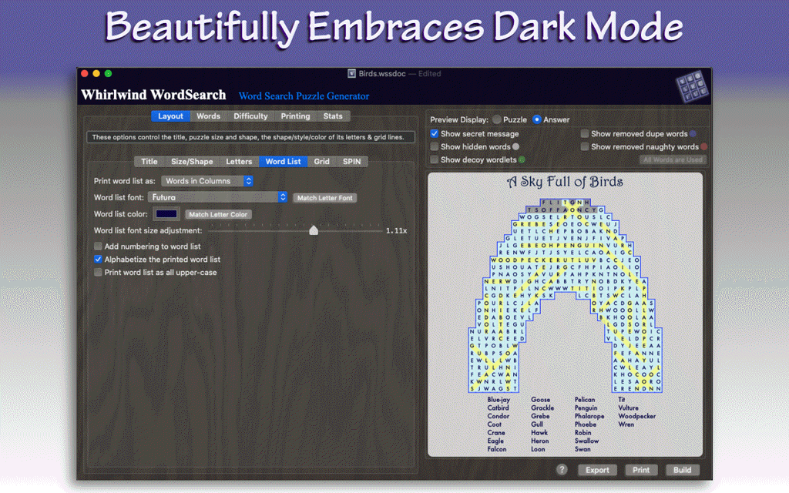Screen dimensions: 789x493
Task: Disable Alphabetize the printed word list
Action: [x=98, y=260]
